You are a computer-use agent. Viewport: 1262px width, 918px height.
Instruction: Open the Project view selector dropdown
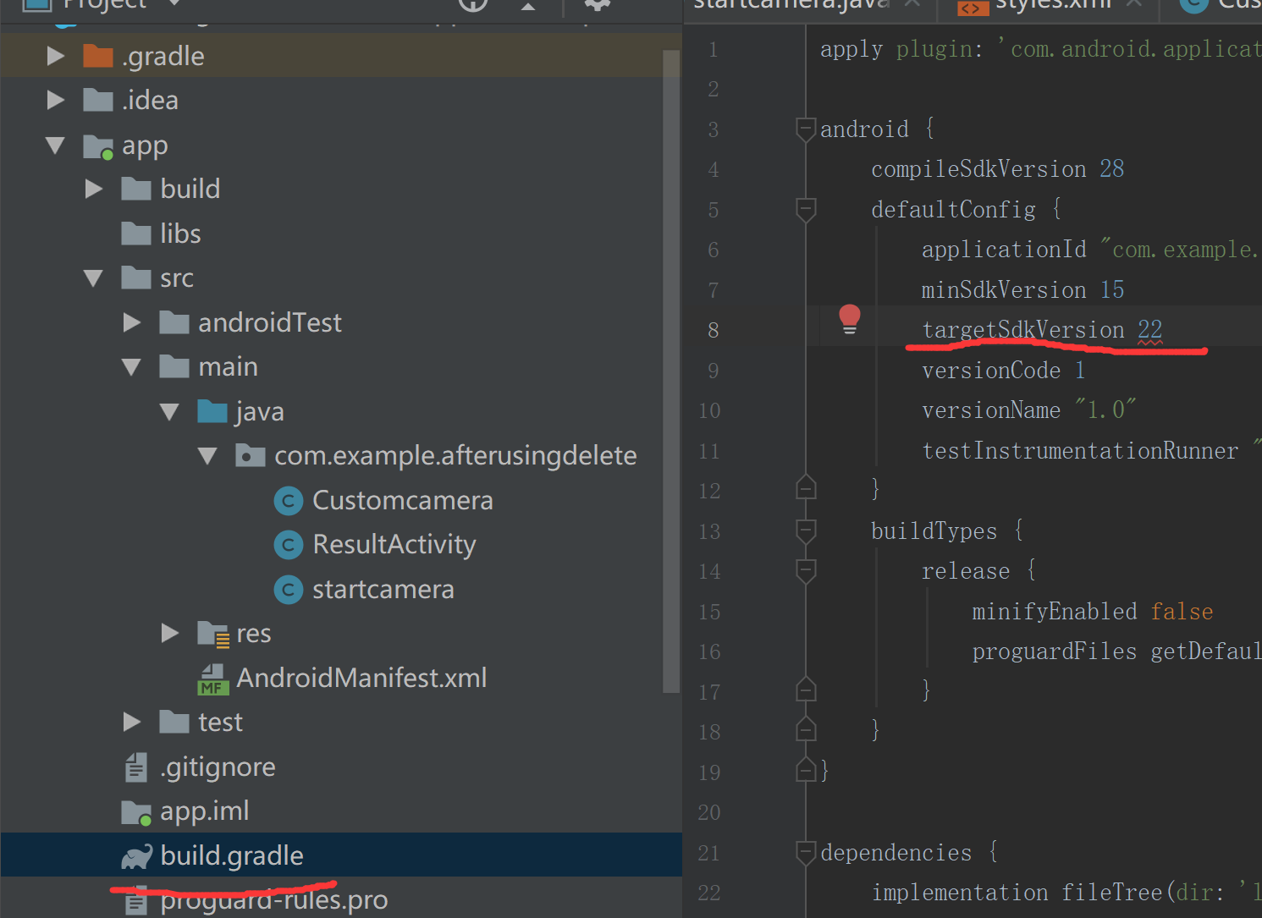point(173,5)
